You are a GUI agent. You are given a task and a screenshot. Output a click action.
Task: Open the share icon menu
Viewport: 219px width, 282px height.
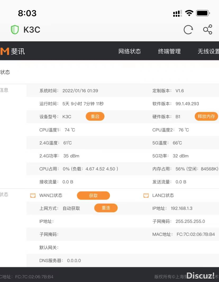tap(208, 30)
